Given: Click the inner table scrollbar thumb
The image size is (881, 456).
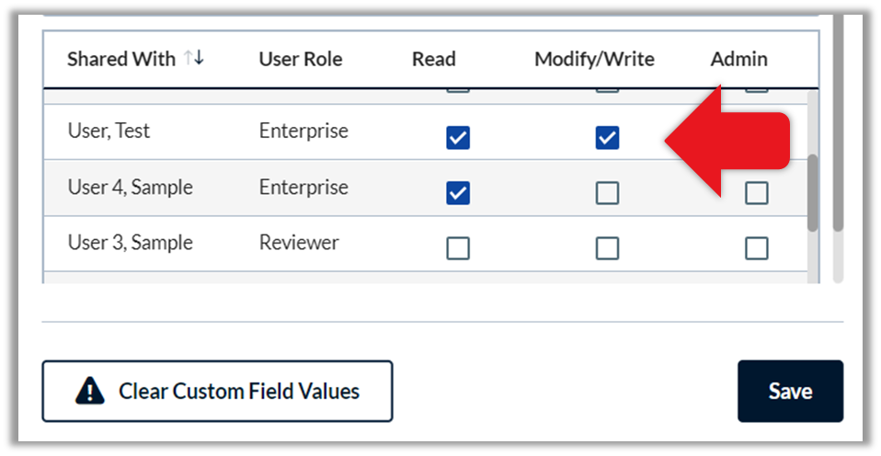Looking at the screenshot, I should click(812, 193).
